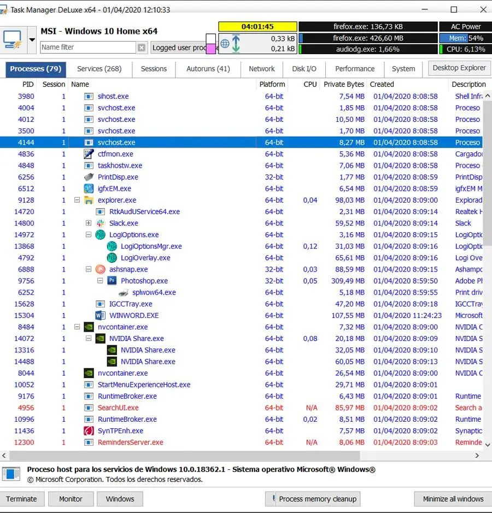492x513 pixels.
Task: Click the Mem: 54% usage bar
Action: pyautogui.click(x=465, y=38)
